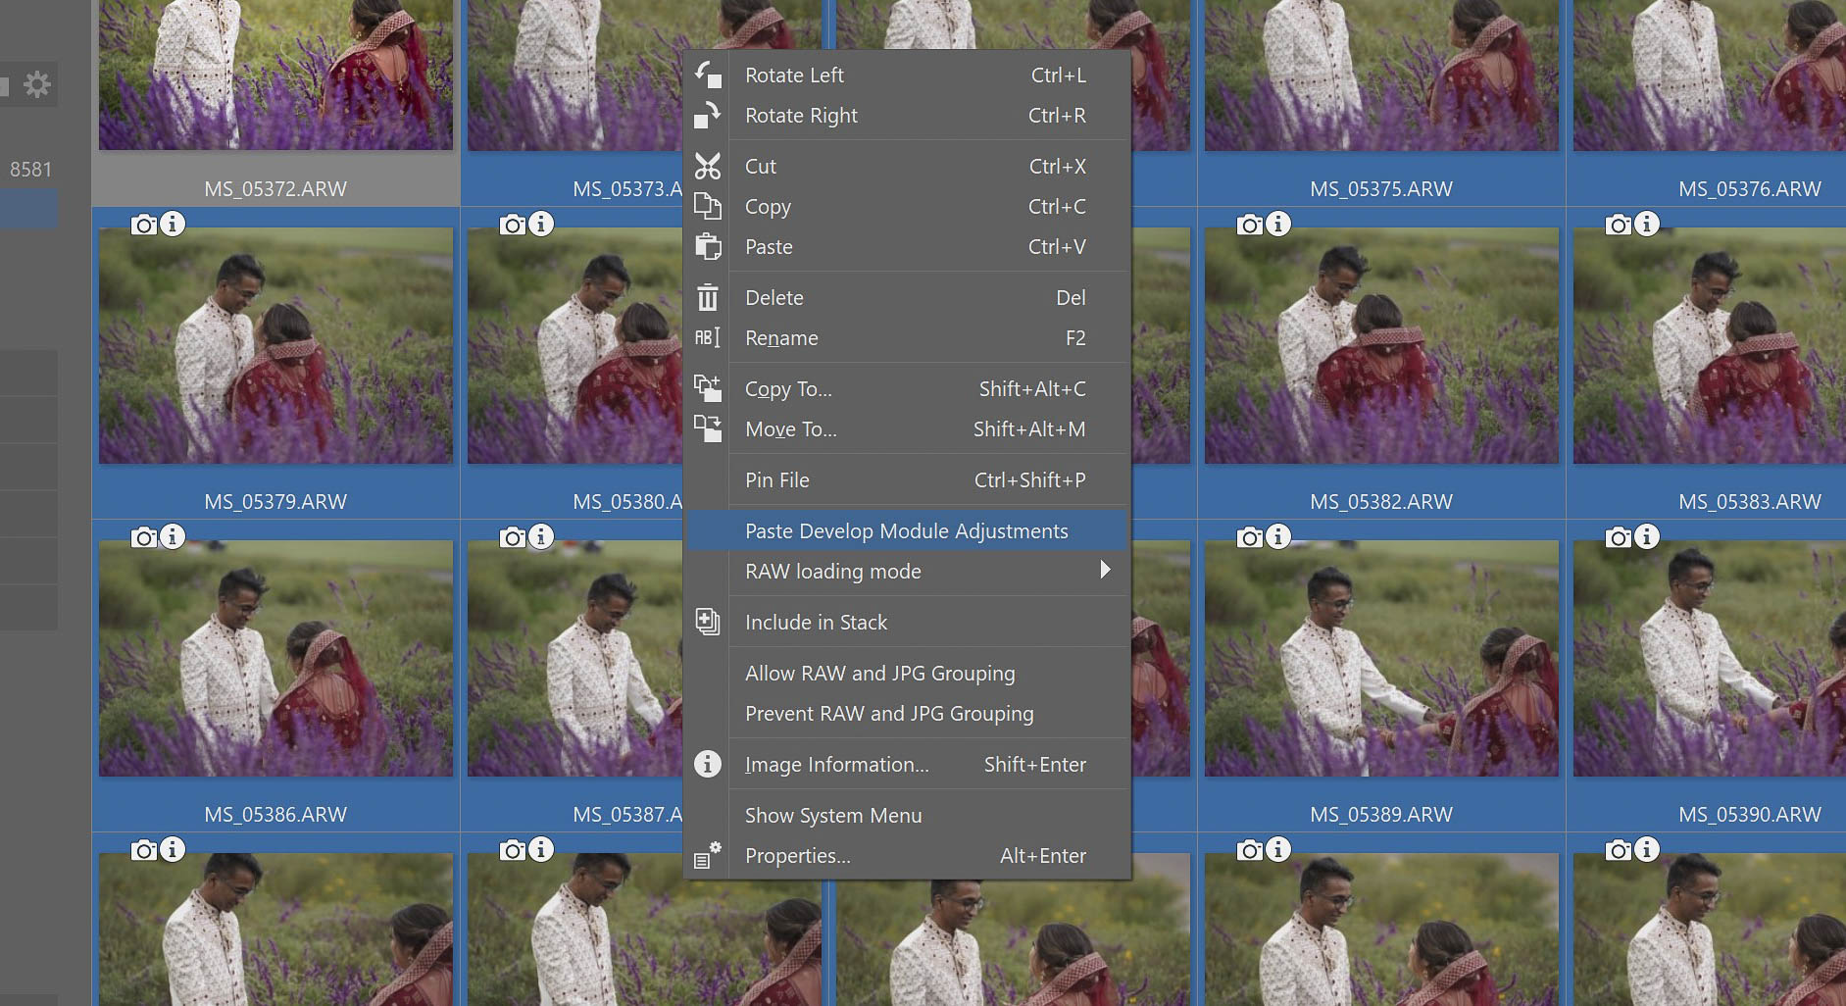Click the Rename text cursor icon
The image size is (1846, 1006).
pos(707,338)
